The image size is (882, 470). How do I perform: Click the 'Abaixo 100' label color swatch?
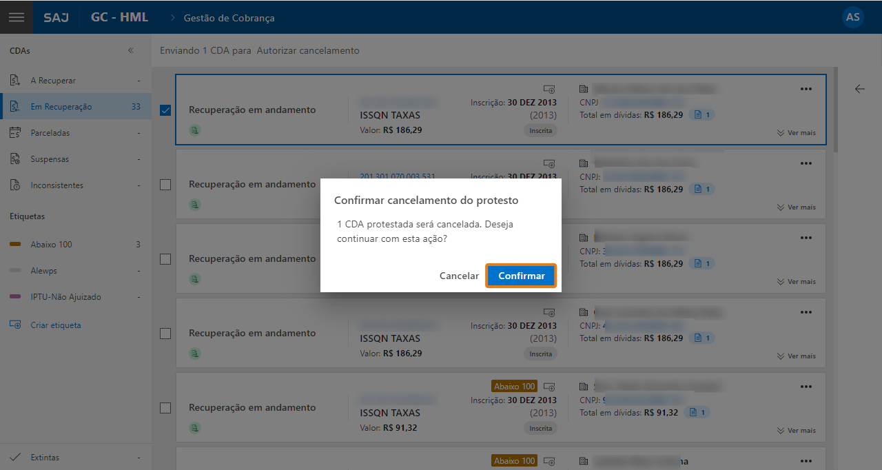click(16, 244)
